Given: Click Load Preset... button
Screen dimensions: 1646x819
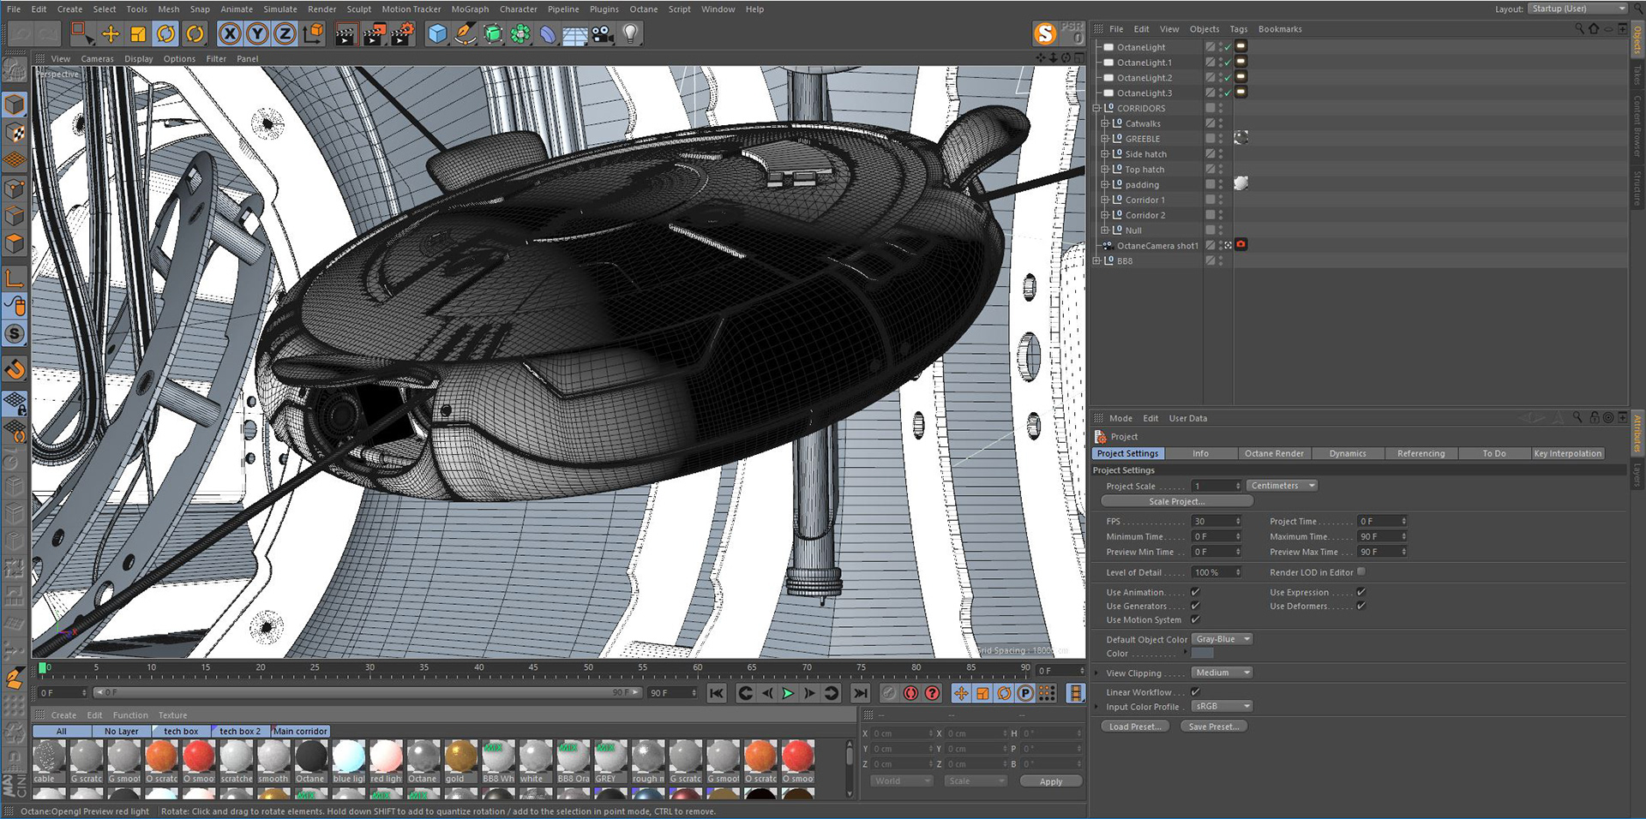Looking at the screenshot, I should pos(1135,726).
